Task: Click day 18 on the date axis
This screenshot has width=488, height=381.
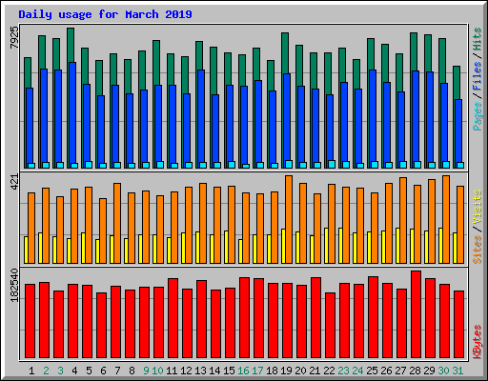Action: pyautogui.click(x=272, y=371)
